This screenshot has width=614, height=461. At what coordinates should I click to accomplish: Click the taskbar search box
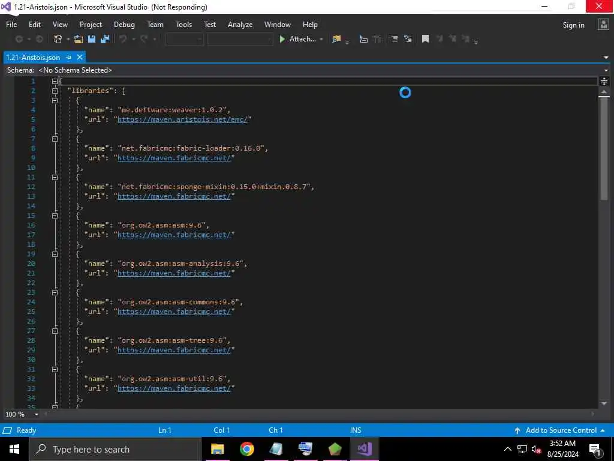[115, 449]
